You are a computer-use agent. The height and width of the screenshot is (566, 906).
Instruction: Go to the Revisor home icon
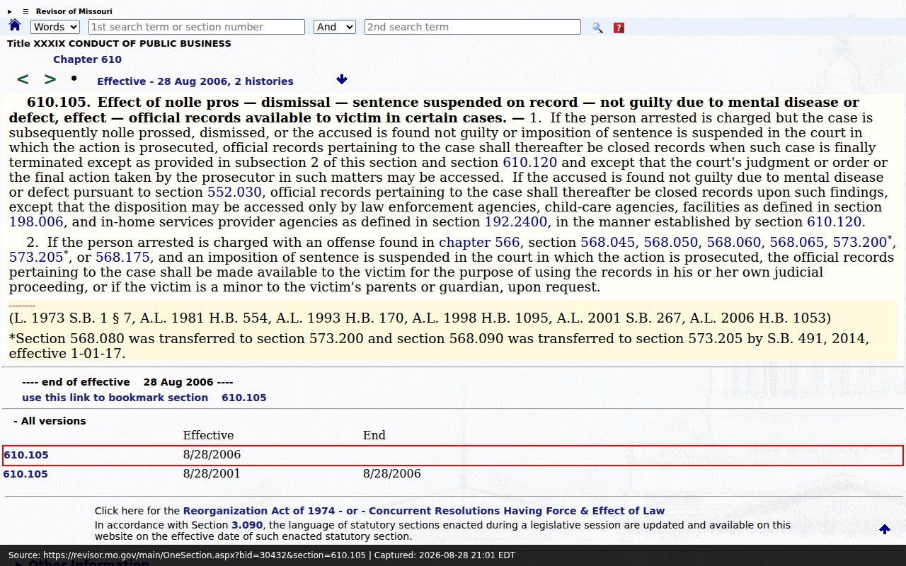15,25
